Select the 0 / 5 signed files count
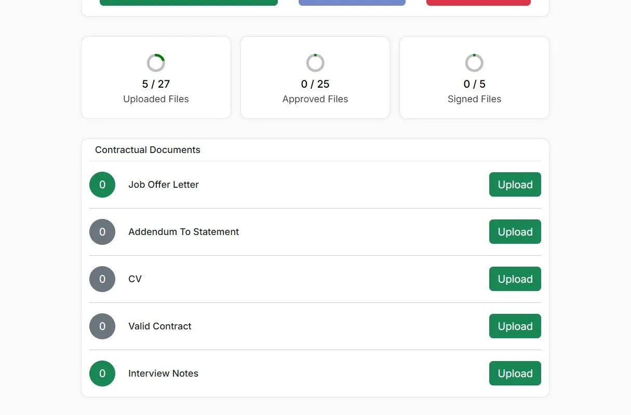Viewport: 631px width, 415px height. tap(474, 84)
